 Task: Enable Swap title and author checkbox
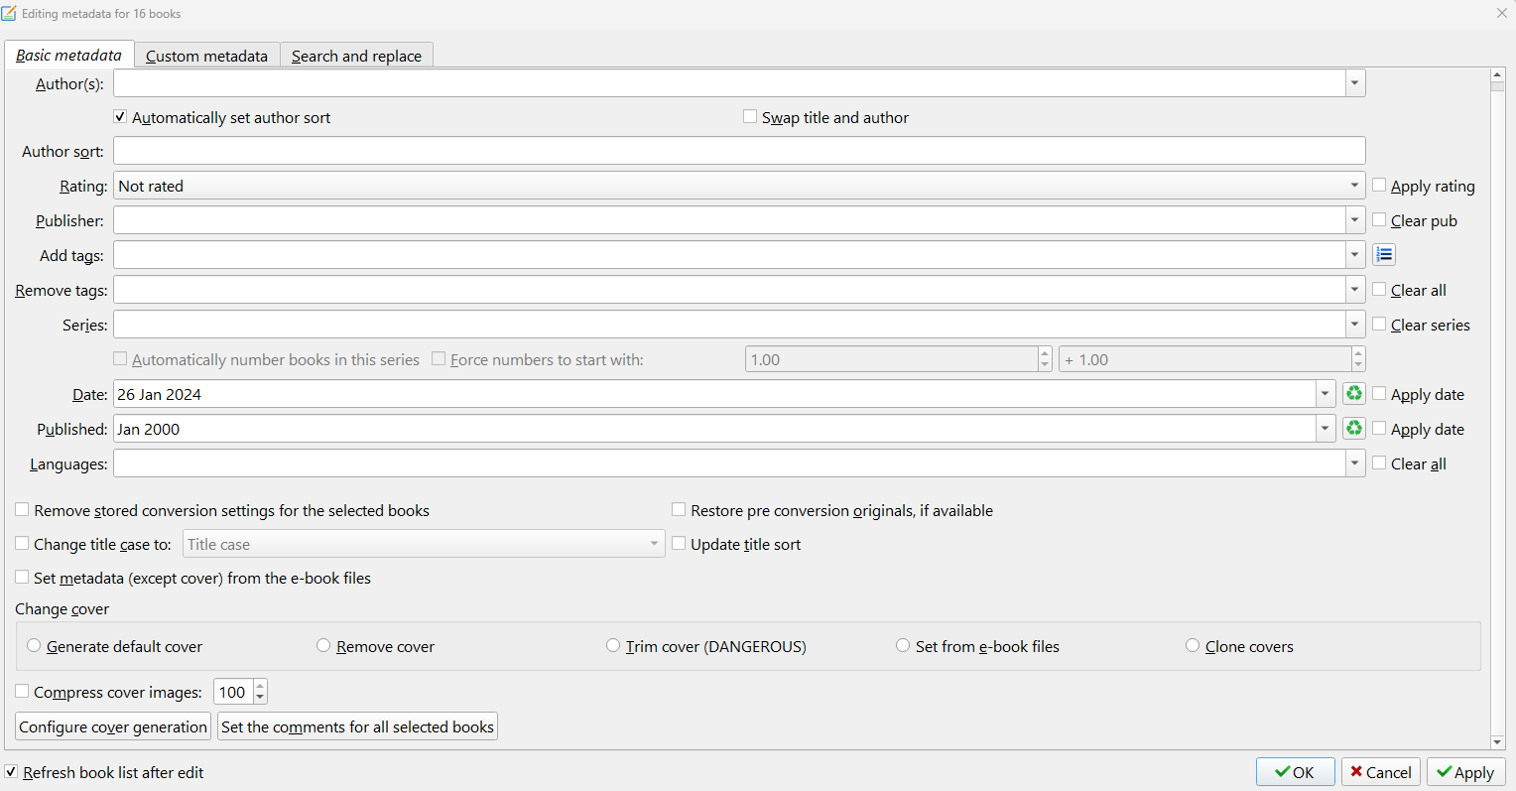click(x=750, y=117)
